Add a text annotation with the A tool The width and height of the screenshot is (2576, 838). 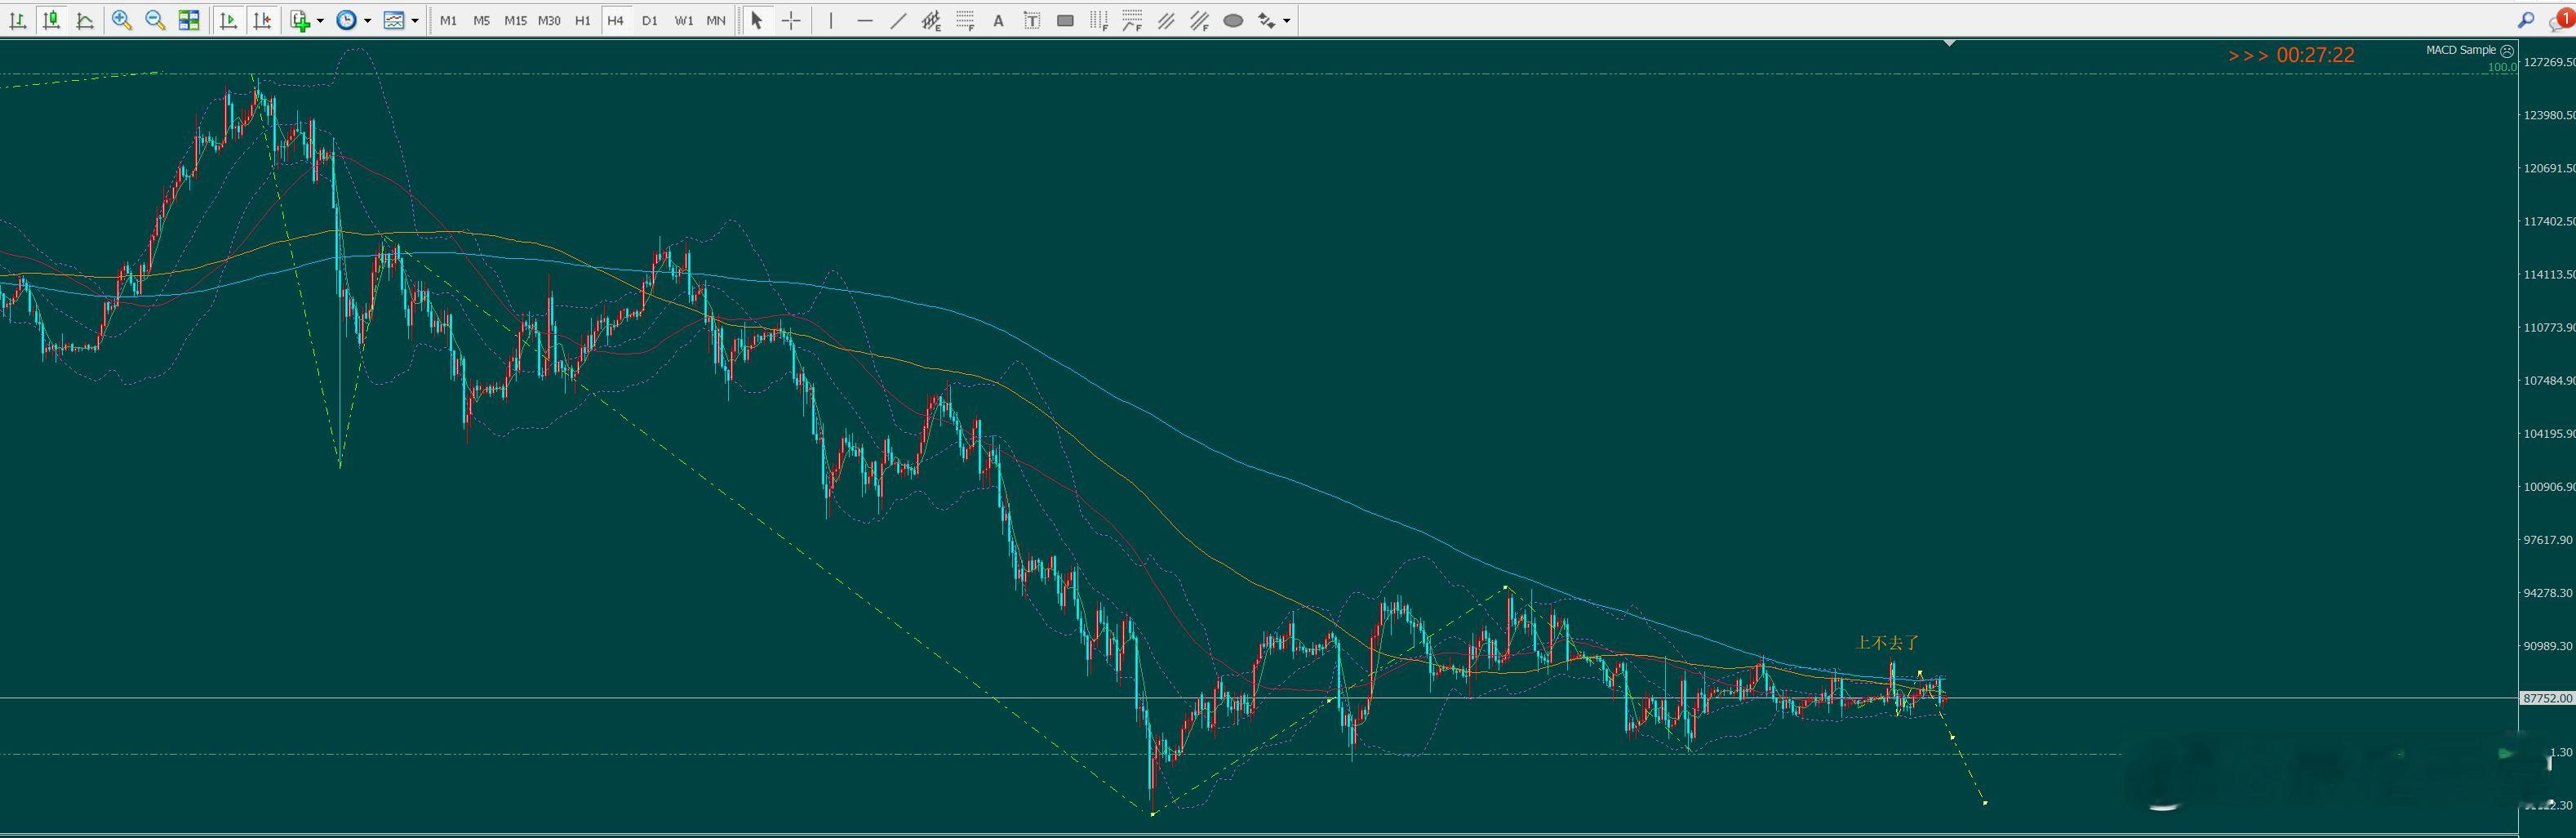click(998, 20)
